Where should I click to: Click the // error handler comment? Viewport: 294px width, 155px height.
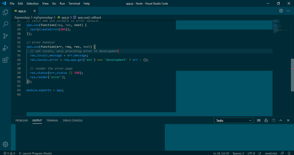pos(41,42)
